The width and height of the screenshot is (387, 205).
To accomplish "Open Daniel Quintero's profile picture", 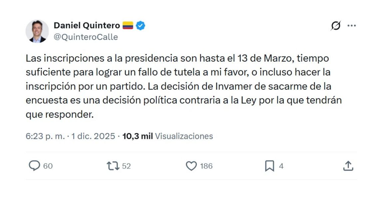I will (x=37, y=30).
